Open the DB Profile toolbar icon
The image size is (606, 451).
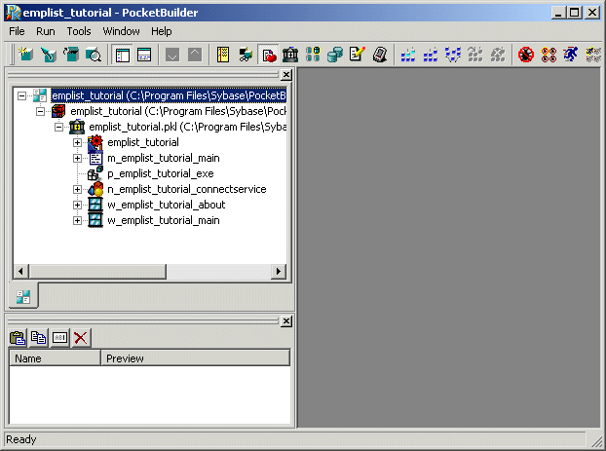(x=313, y=55)
